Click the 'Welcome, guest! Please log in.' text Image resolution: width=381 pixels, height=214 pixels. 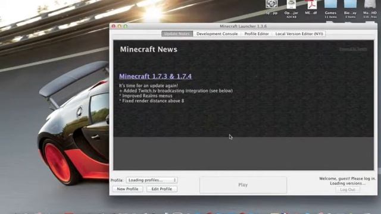(347, 178)
